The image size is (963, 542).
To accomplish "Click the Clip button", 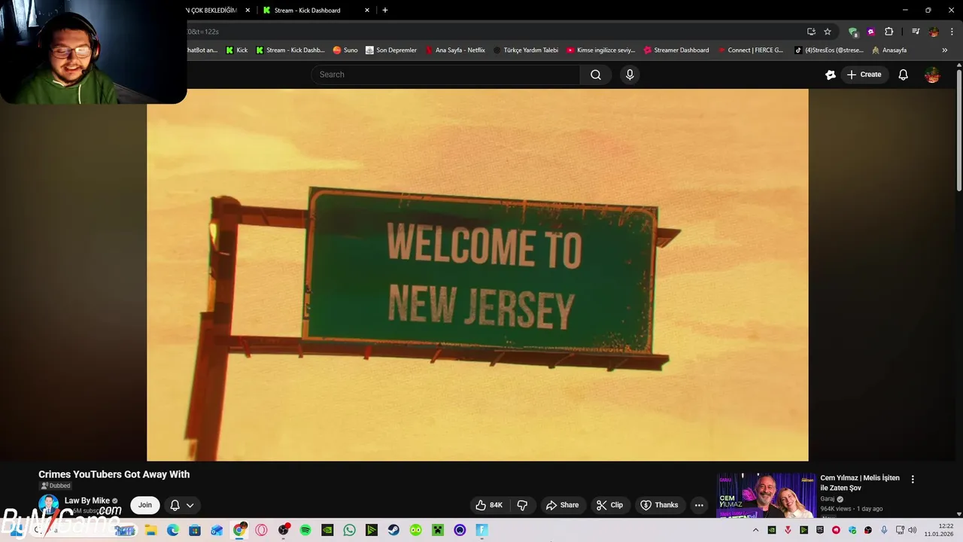I will (609, 505).
